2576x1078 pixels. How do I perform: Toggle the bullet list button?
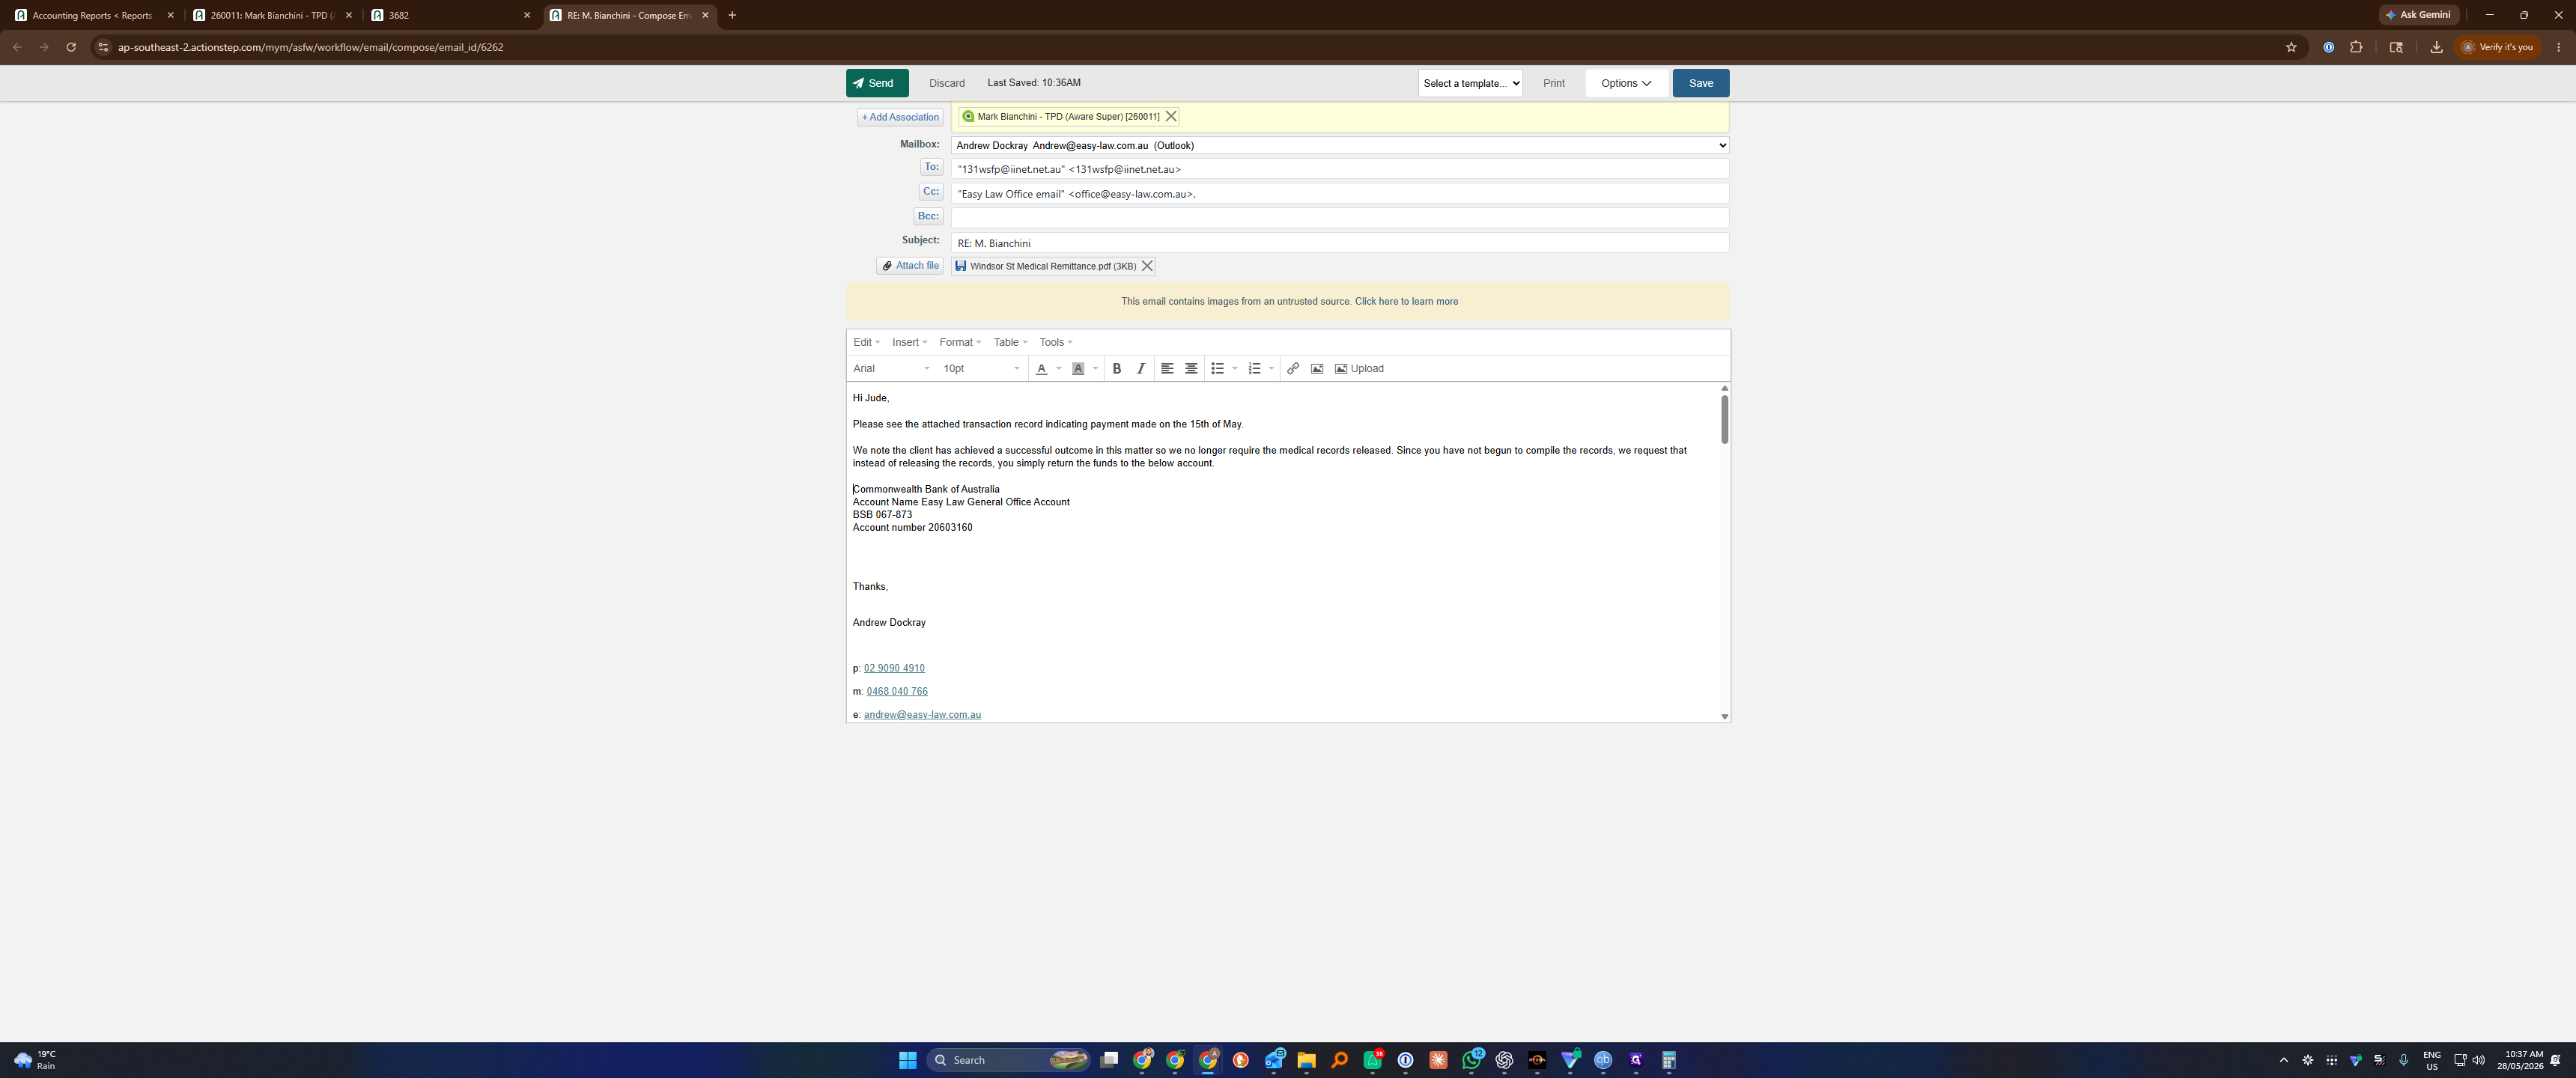coord(1217,369)
